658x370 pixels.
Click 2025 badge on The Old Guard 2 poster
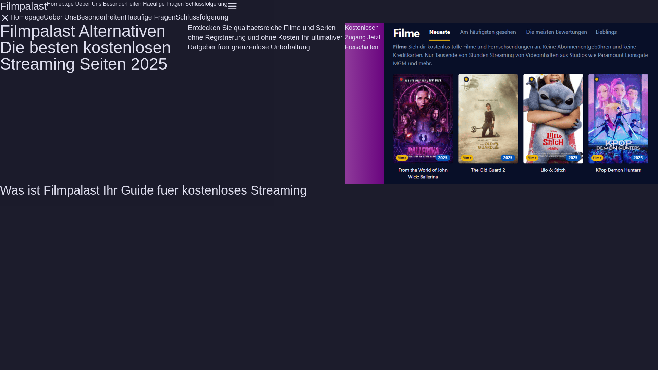tap(508, 158)
